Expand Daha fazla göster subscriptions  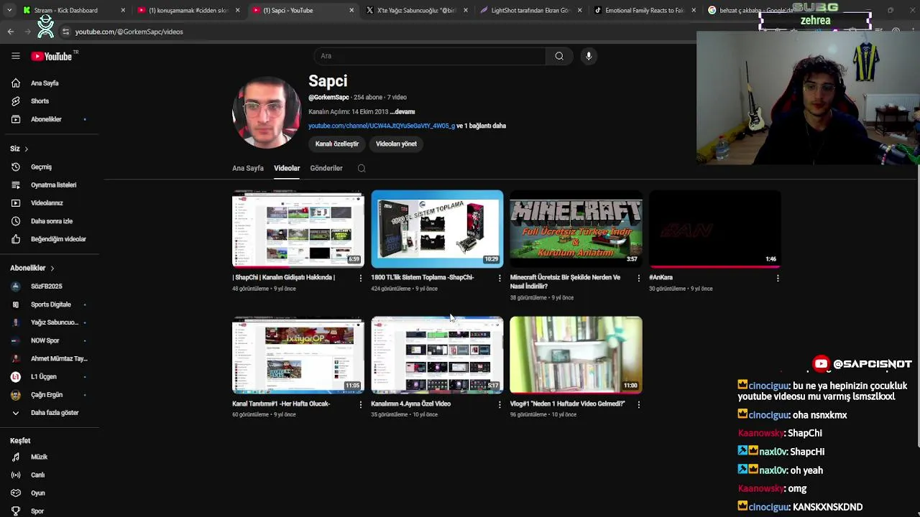tap(54, 413)
